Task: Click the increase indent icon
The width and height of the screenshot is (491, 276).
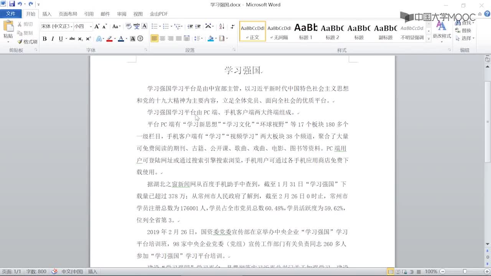Action: click(198, 26)
